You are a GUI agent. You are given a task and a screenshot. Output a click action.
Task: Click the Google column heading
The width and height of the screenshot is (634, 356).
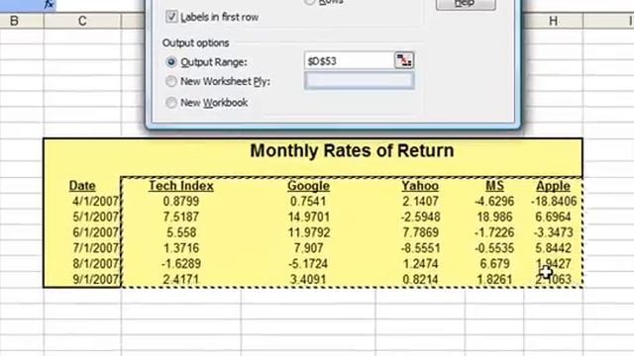click(308, 186)
